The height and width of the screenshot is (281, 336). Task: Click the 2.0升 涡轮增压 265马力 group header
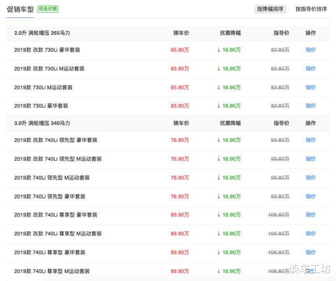pyautogui.click(x=42, y=33)
